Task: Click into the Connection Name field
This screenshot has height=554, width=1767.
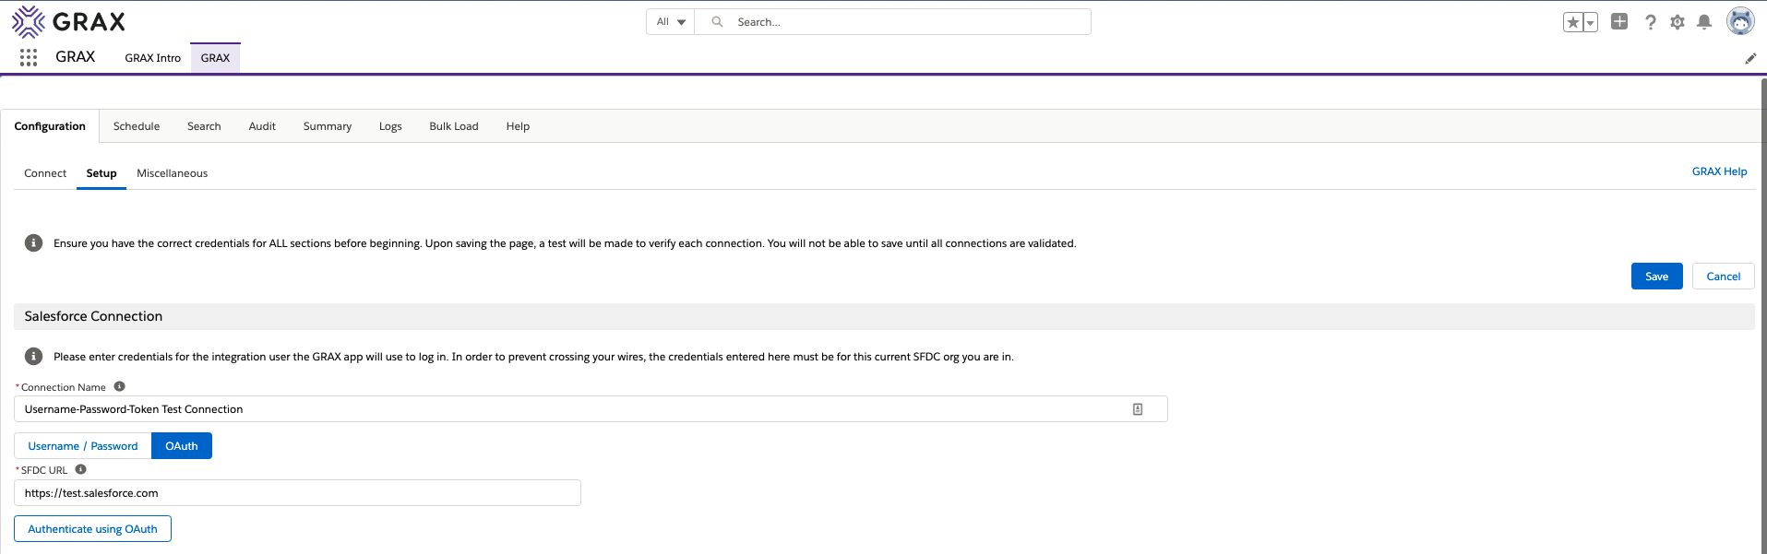Action: click(591, 409)
